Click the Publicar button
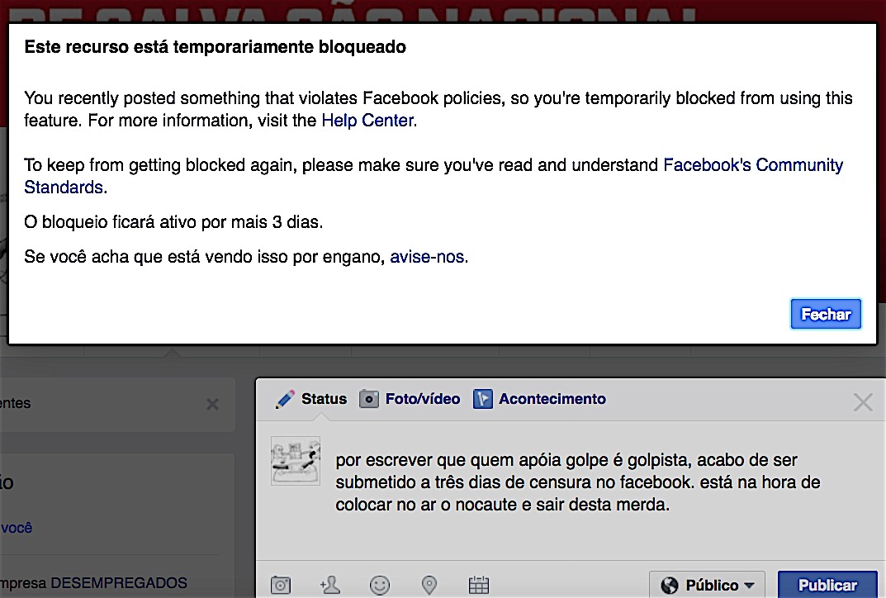Screen dimensions: 886x598 coord(827,585)
